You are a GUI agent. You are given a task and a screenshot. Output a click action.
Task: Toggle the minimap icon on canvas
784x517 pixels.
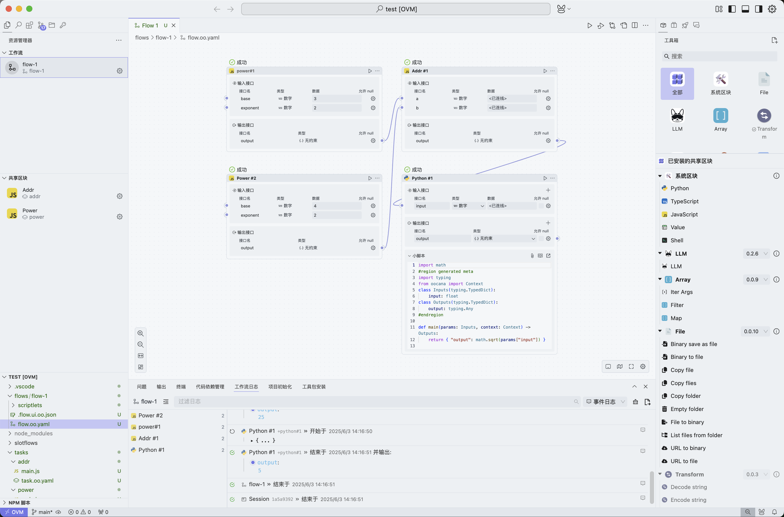click(x=620, y=366)
